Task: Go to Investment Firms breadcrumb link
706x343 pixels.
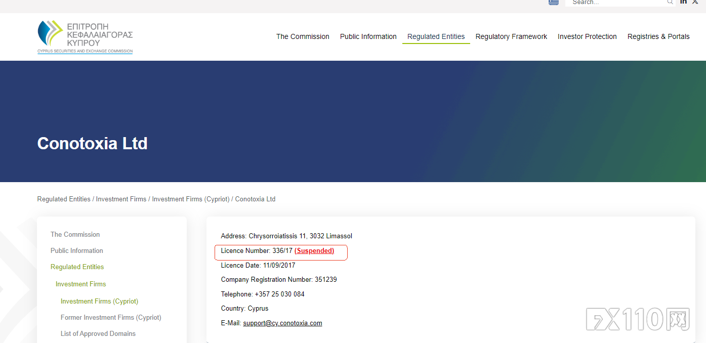Action: (121, 199)
